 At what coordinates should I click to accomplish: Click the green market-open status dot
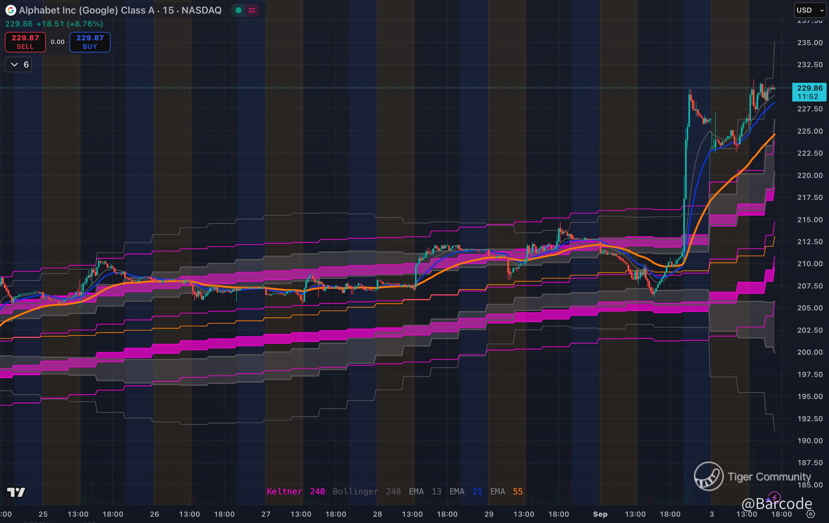click(238, 10)
